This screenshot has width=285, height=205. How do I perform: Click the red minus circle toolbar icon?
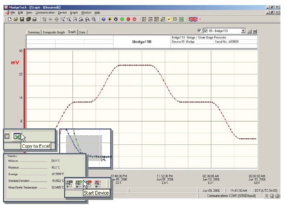[128, 19]
